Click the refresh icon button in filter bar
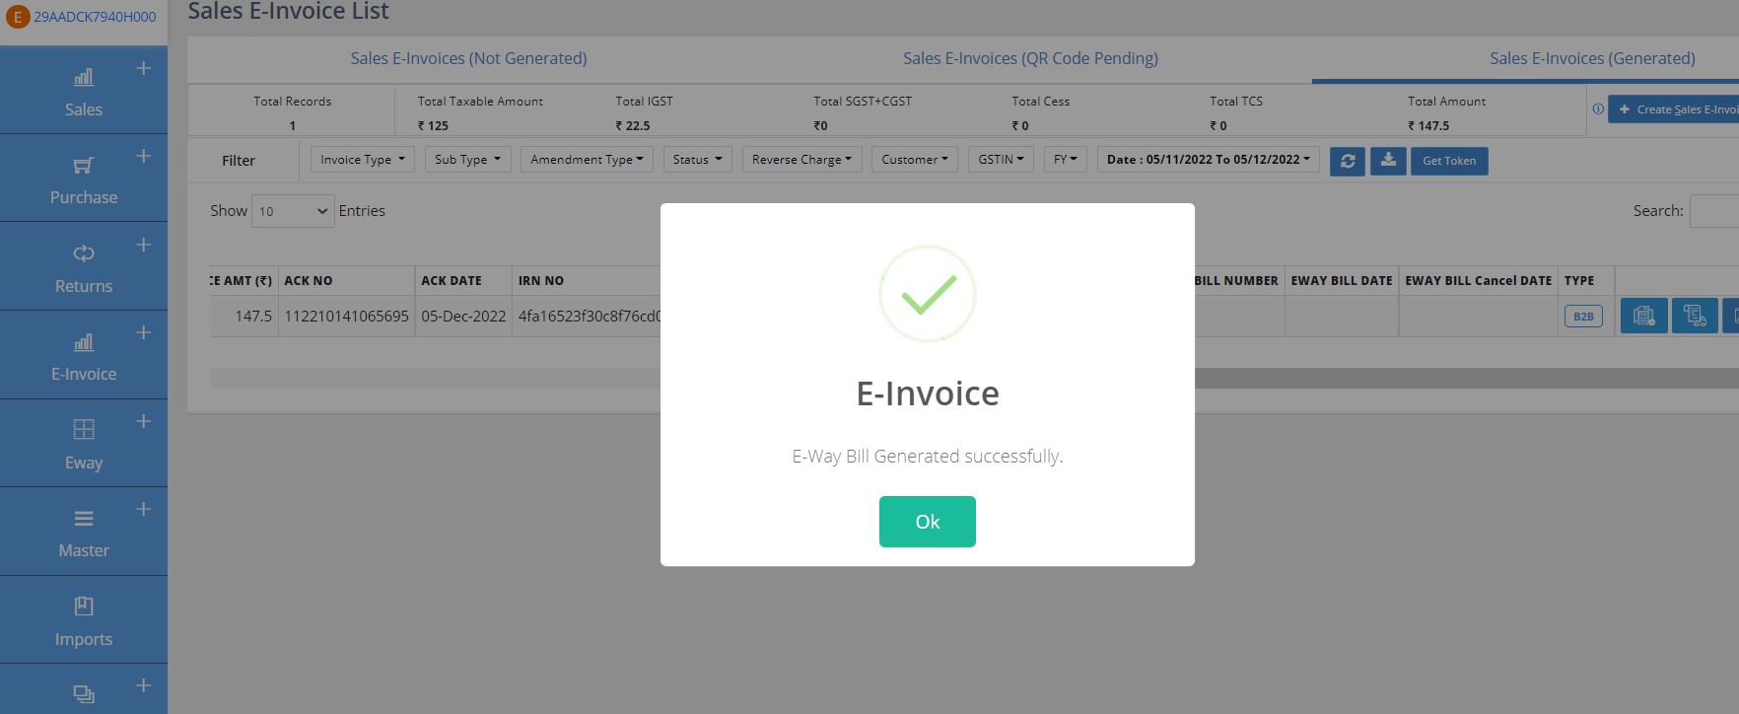The image size is (1739, 714). (x=1347, y=161)
